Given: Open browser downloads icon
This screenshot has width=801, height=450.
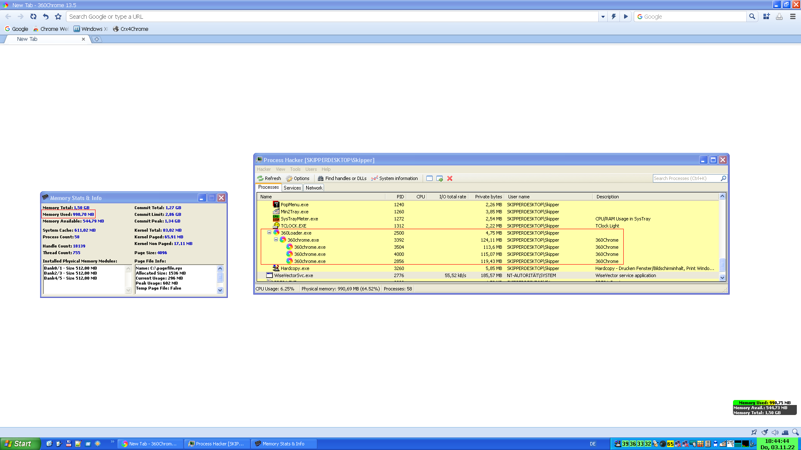Looking at the screenshot, I should [779, 17].
